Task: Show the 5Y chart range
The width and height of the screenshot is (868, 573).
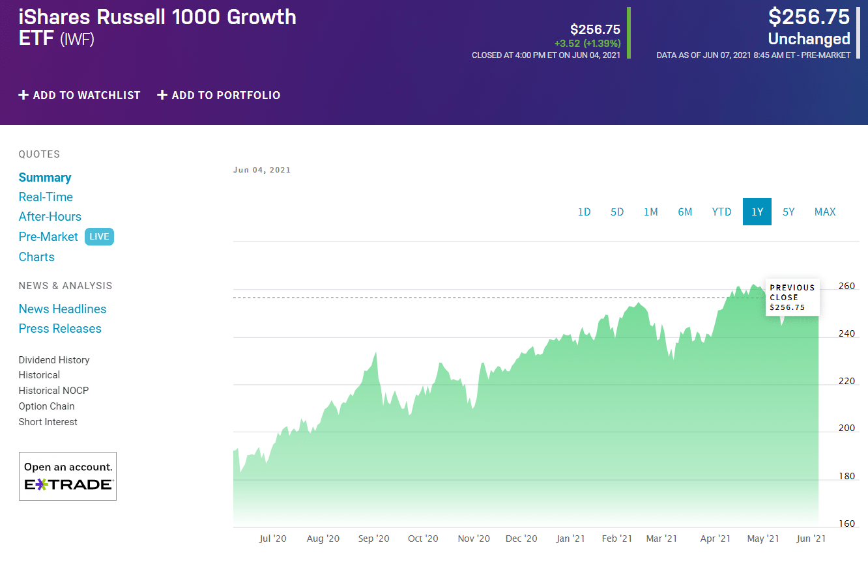Action: coord(788,212)
